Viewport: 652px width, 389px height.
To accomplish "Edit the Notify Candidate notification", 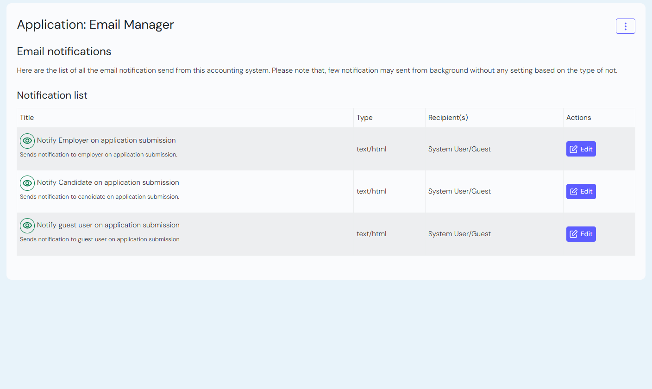I will tap(581, 191).
